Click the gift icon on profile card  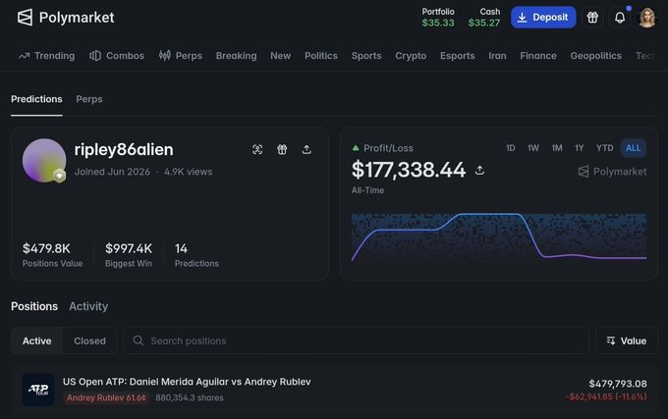click(282, 149)
